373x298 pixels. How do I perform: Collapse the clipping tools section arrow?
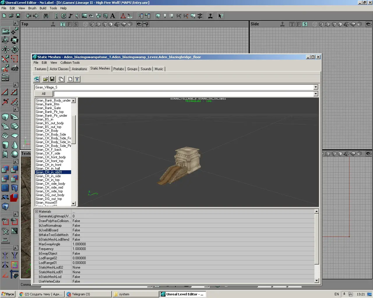16,85
